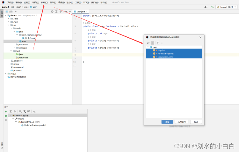Click open-in-new-tab icon in services toolbar

click(x=29, y=111)
